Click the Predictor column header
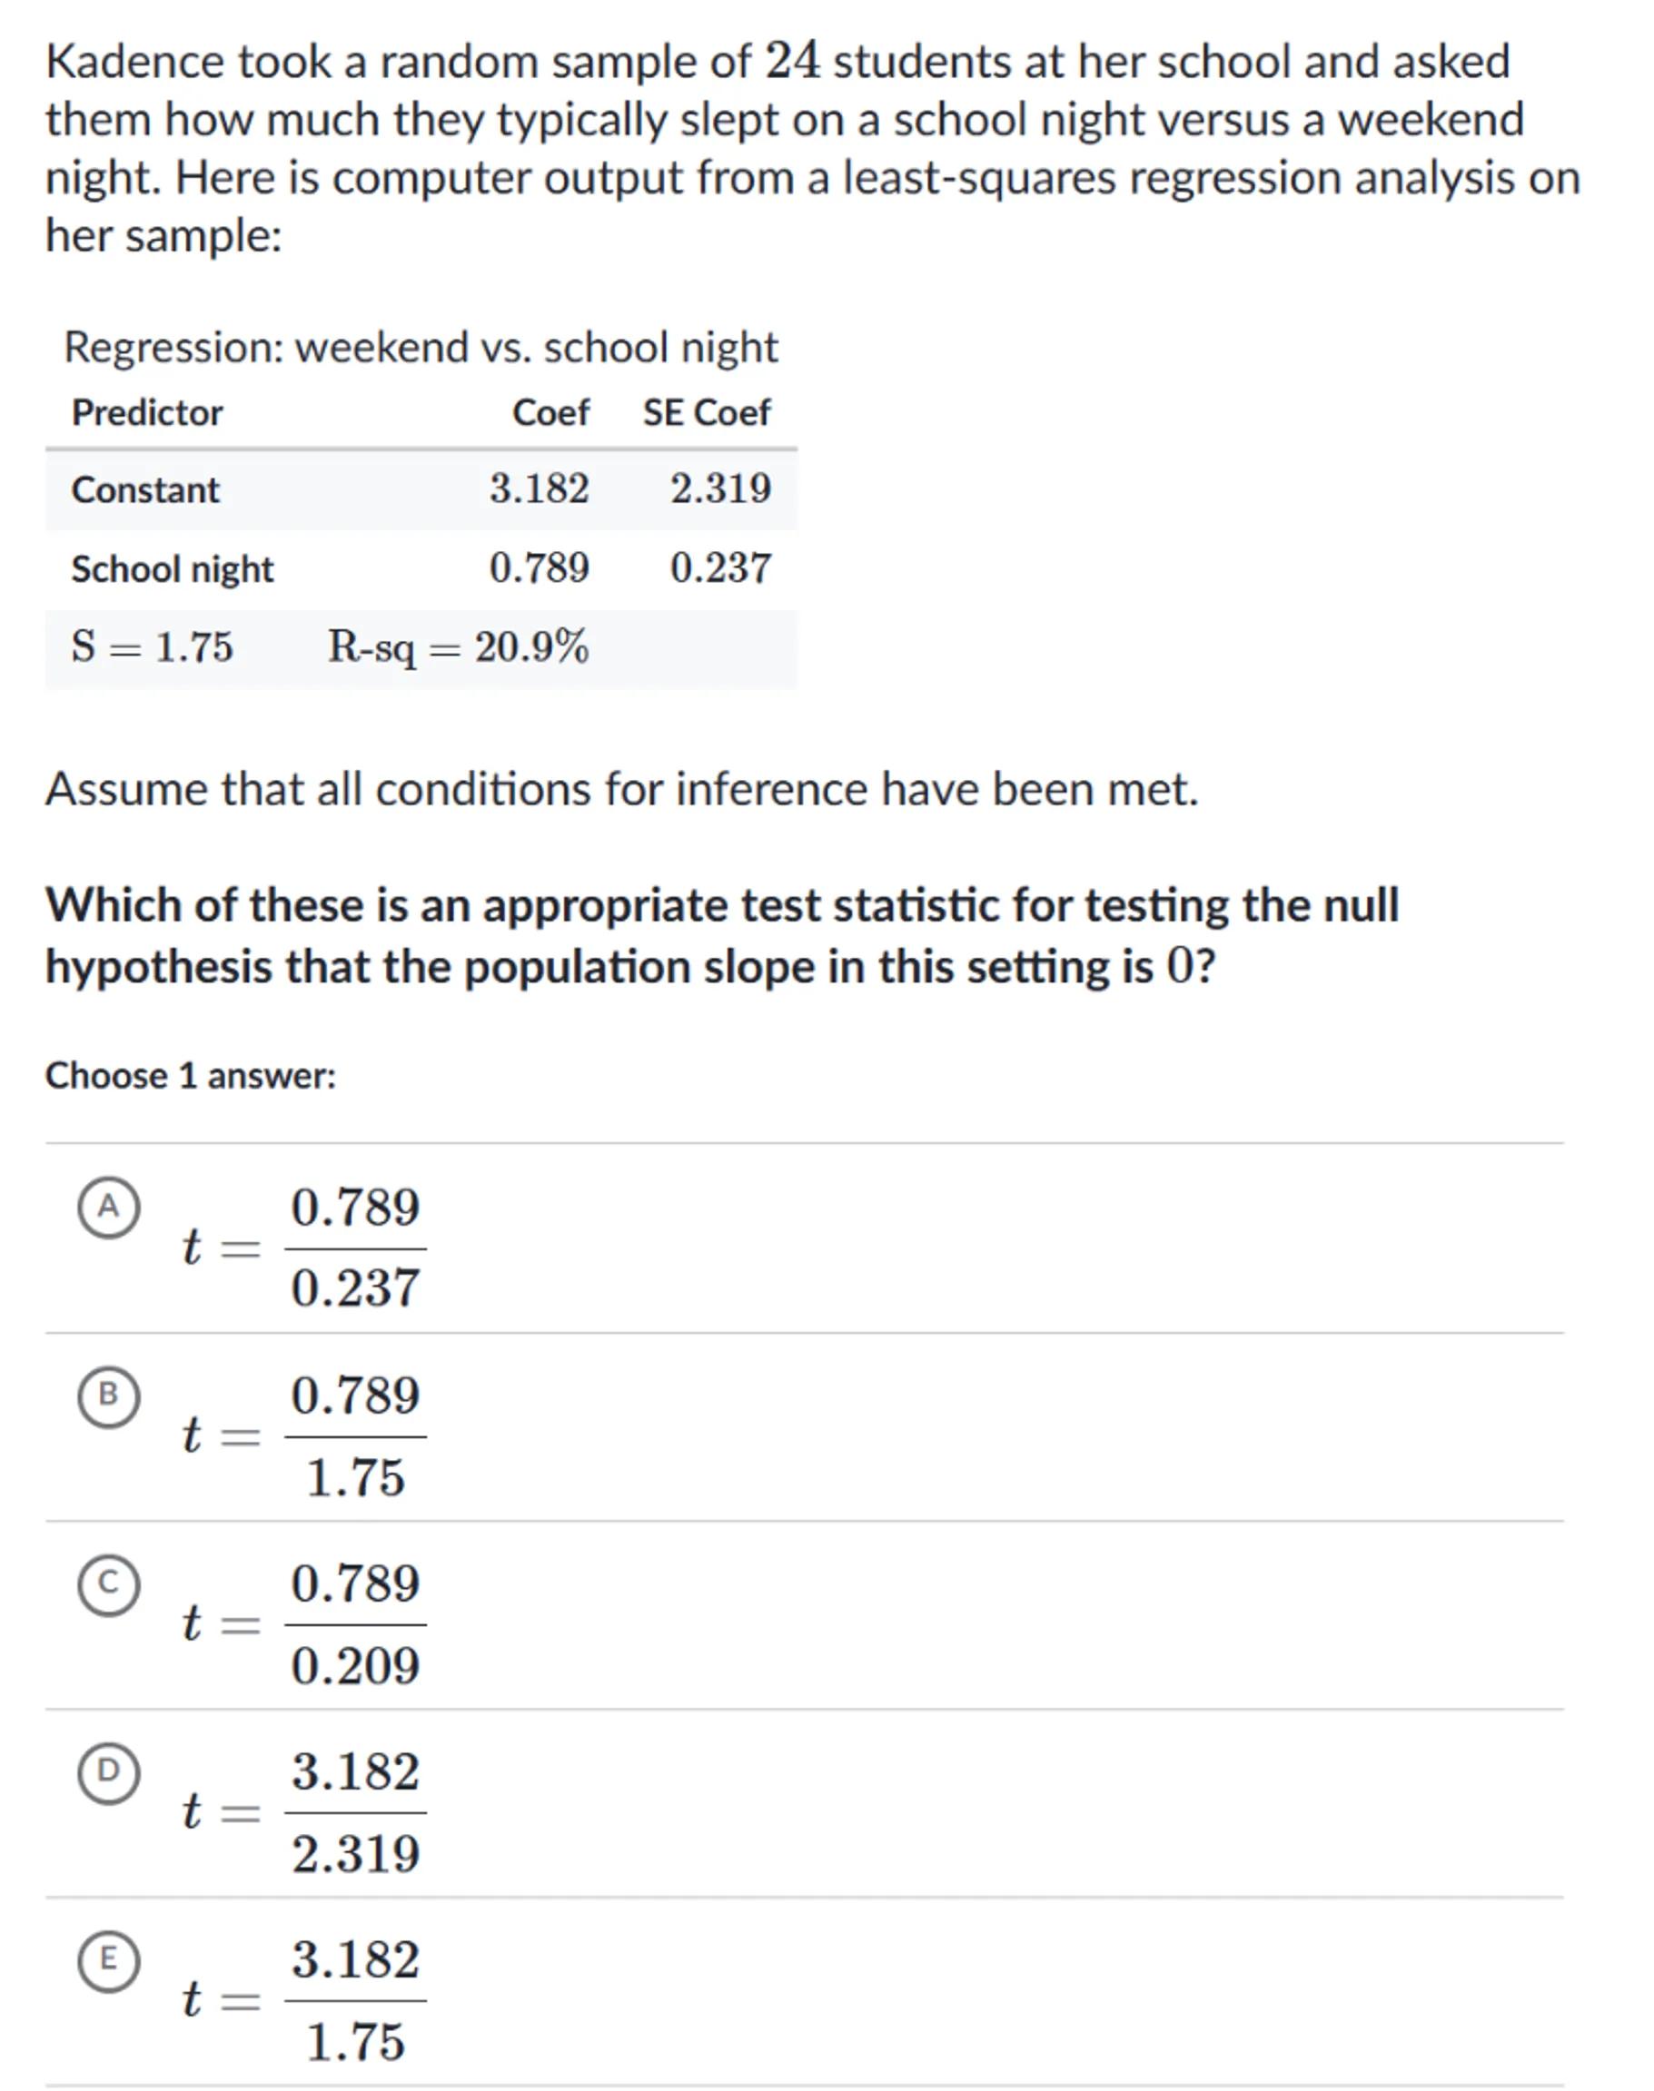Screen dimensions: 1654x2091 click(147, 413)
